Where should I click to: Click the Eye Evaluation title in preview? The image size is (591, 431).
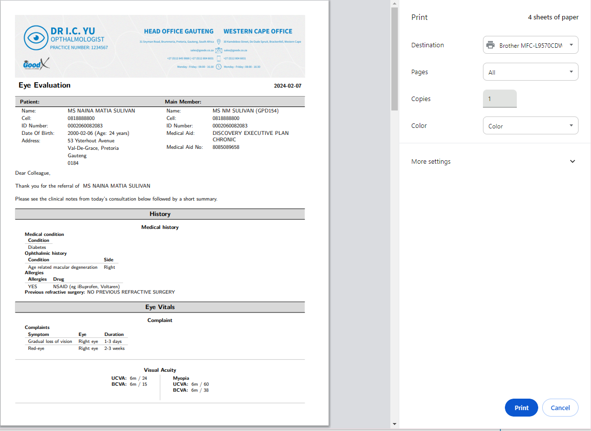[x=45, y=85]
